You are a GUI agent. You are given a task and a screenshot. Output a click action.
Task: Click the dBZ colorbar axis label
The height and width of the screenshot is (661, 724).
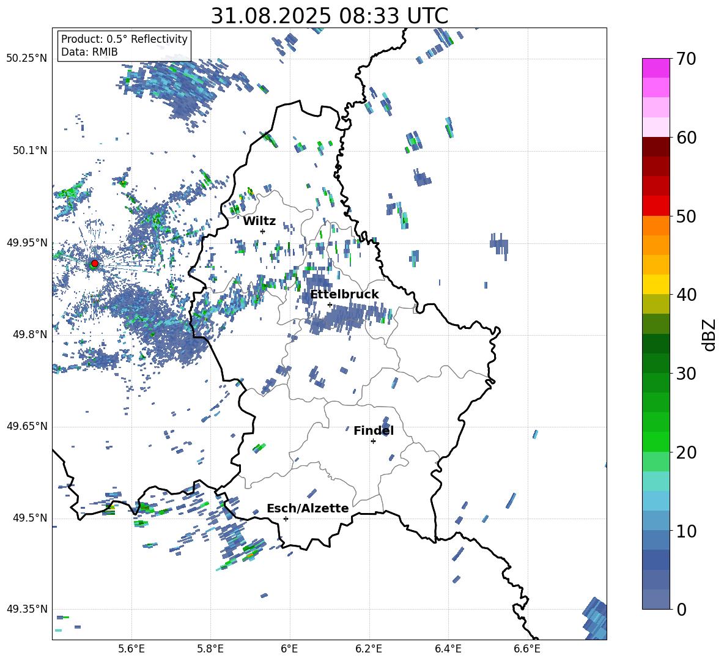710,334
